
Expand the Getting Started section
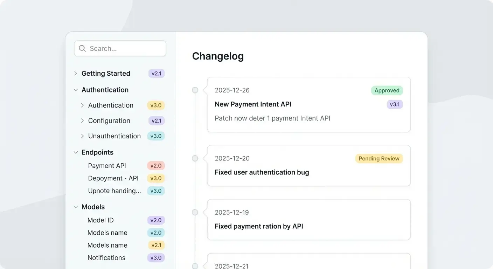(x=76, y=73)
